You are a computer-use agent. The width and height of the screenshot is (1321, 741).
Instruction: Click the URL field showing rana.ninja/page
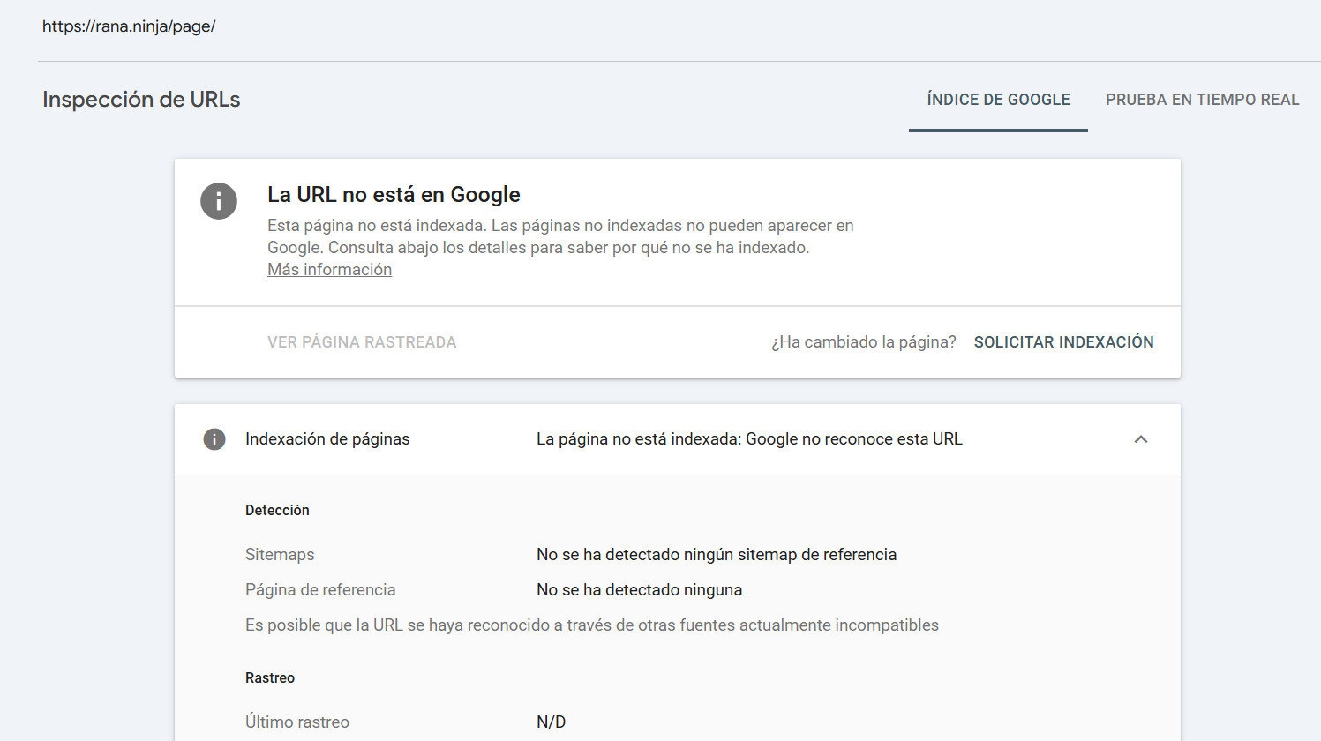coord(129,26)
